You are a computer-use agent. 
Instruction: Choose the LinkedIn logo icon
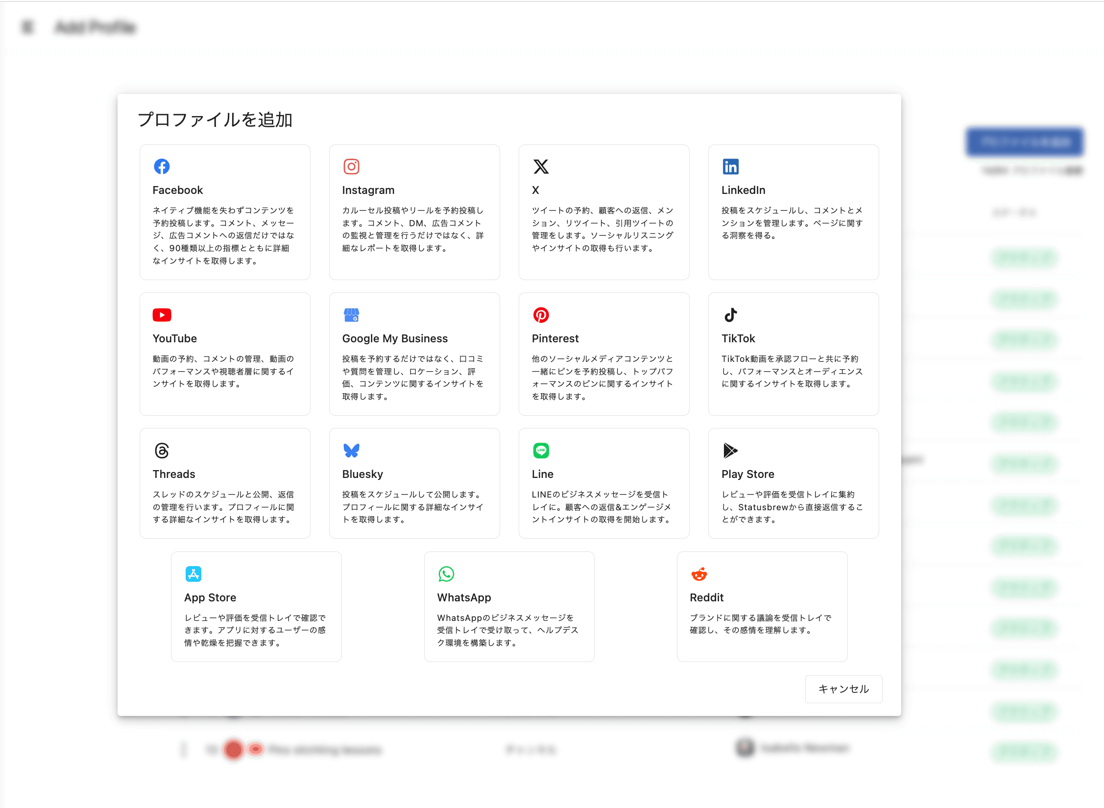click(x=730, y=166)
